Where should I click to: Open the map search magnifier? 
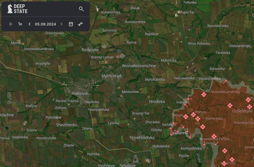click(81, 9)
